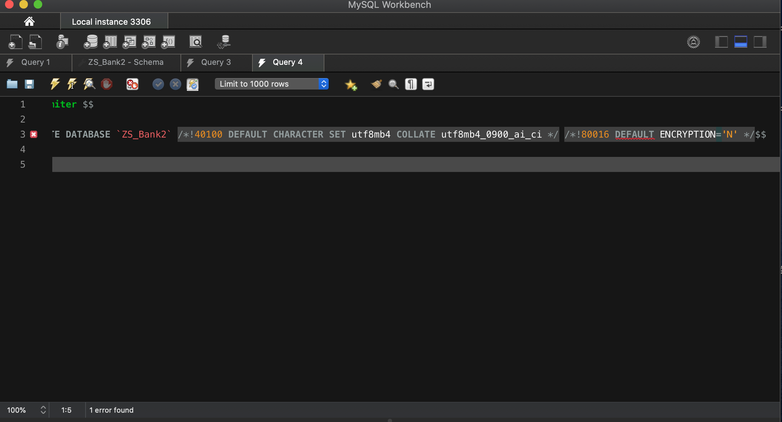Viewport: 782px width, 422px height.
Task: Toggle continue-on-error execution mode
Action: pyautogui.click(x=132, y=84)
